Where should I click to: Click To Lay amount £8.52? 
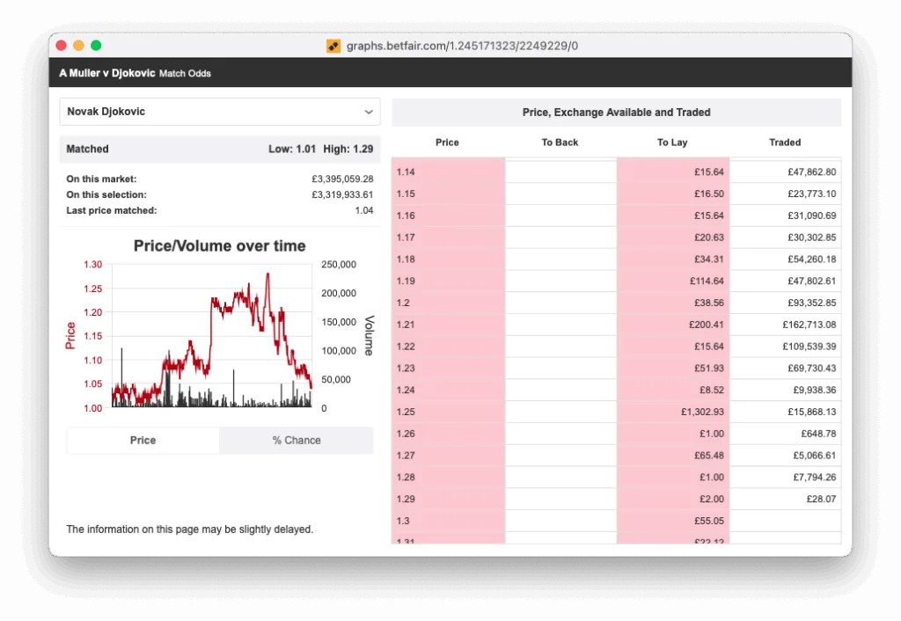711,390
